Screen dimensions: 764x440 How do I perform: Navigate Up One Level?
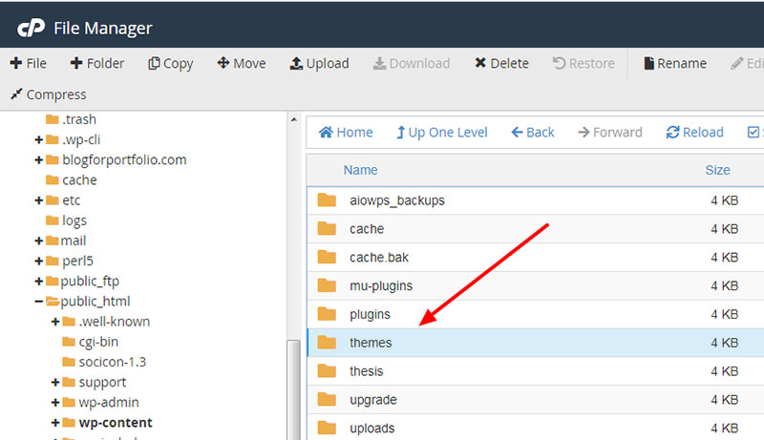442,133
